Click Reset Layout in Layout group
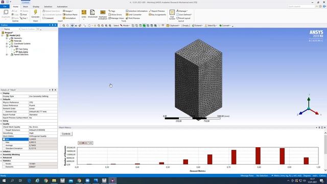Screen dimensions: 327x184 183,18
